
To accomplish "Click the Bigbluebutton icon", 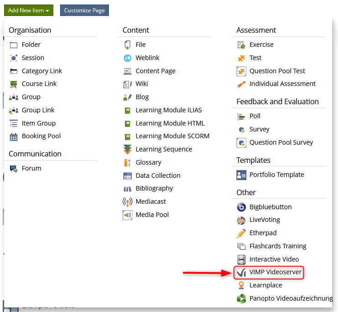I will [241, 207].
